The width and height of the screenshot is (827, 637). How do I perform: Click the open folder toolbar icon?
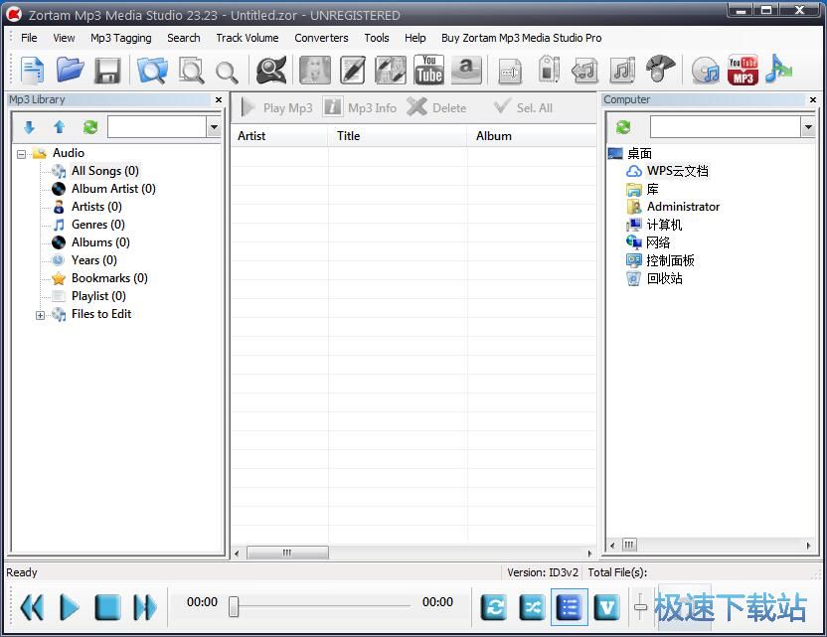tap(70, 70)
